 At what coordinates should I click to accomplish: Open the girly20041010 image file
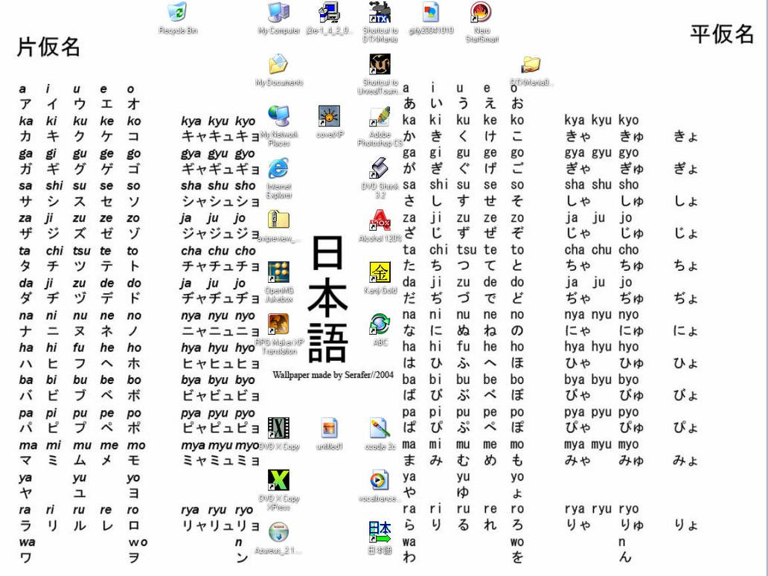point(430,13)
